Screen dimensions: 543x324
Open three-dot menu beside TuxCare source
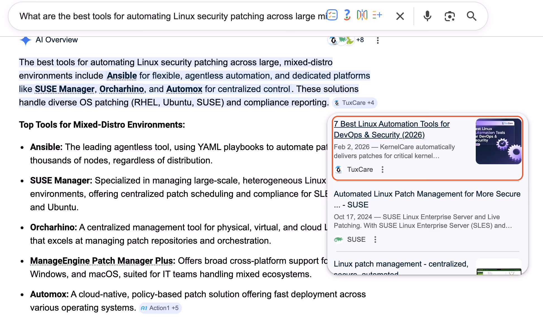383,170
